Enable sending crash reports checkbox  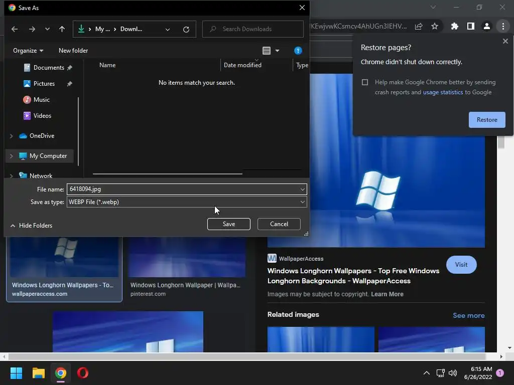coord(365,82)
